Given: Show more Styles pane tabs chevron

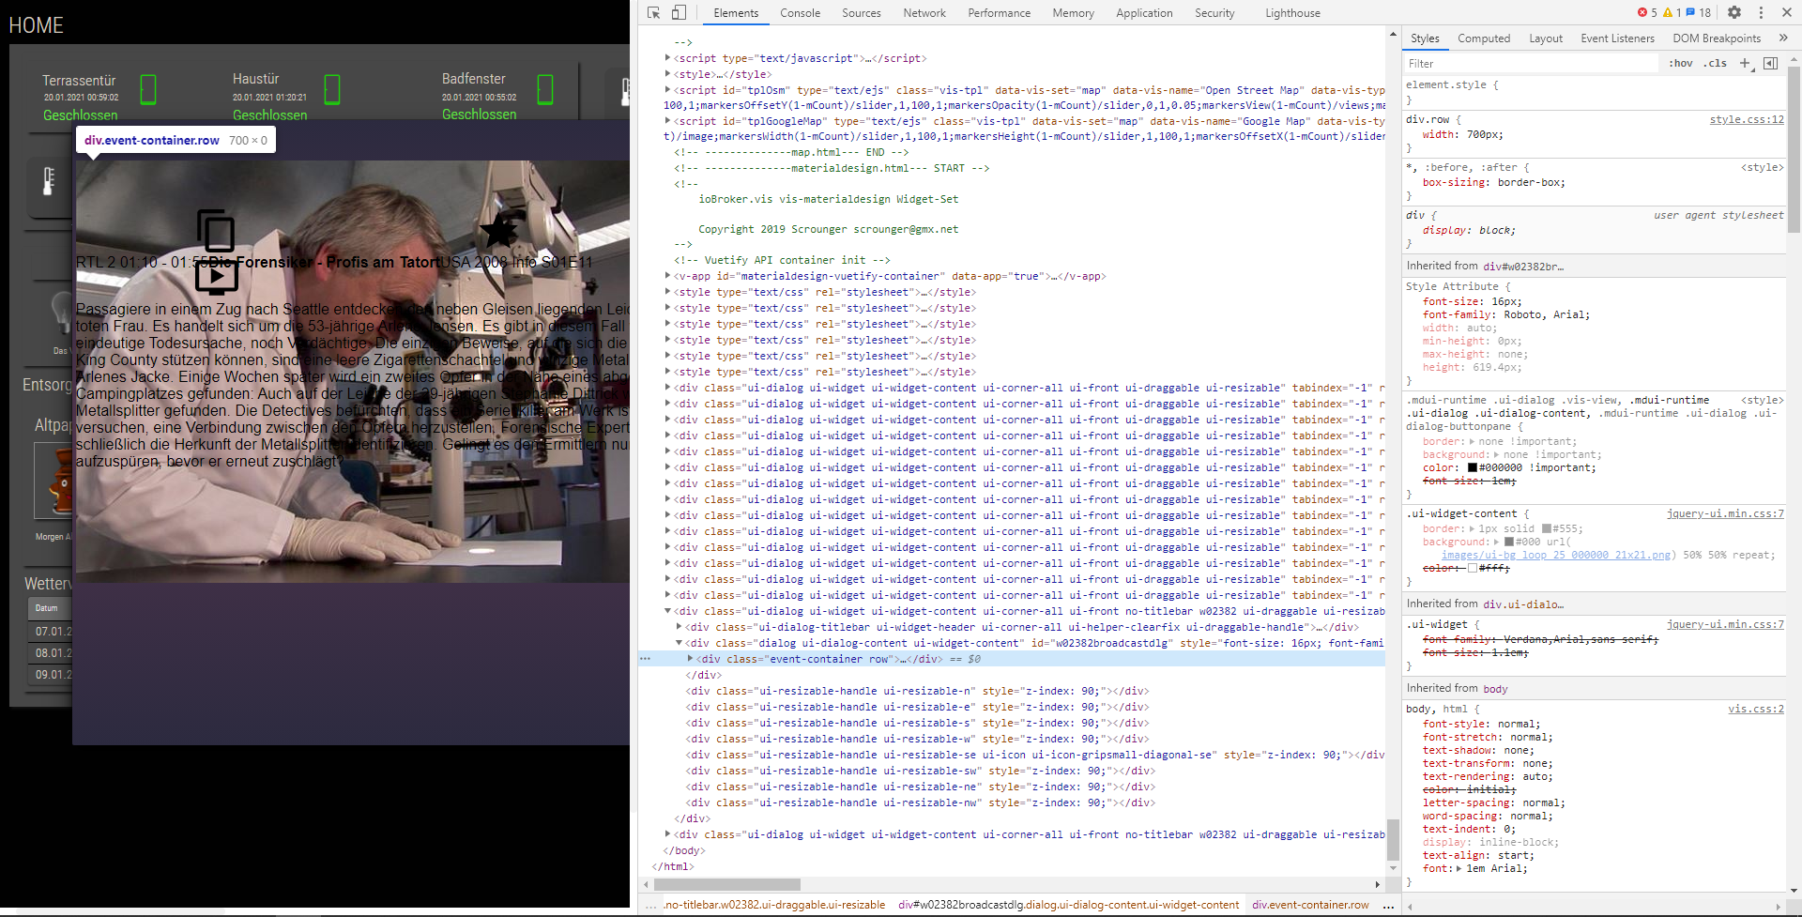Looking at the screenshot, I should pyautogui.click(x=1783, y=38).
